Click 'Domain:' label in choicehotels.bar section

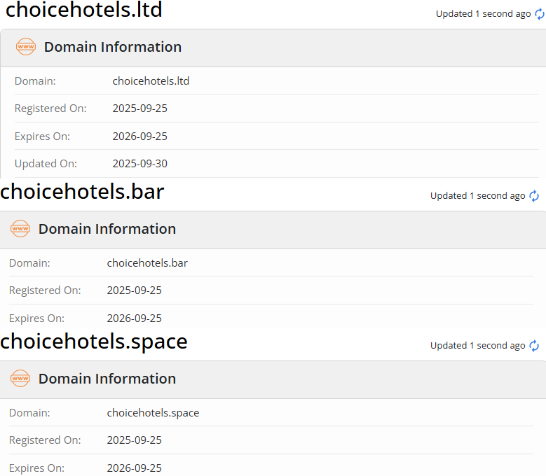[29, 263]
